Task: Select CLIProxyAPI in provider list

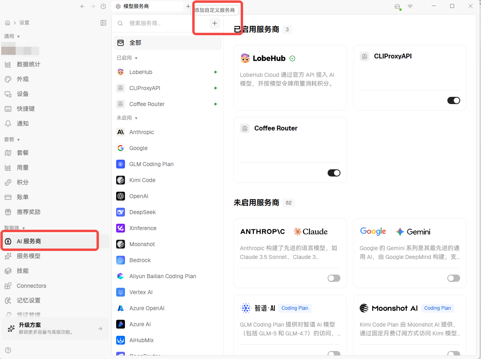Action: click(x=167, y=88)
